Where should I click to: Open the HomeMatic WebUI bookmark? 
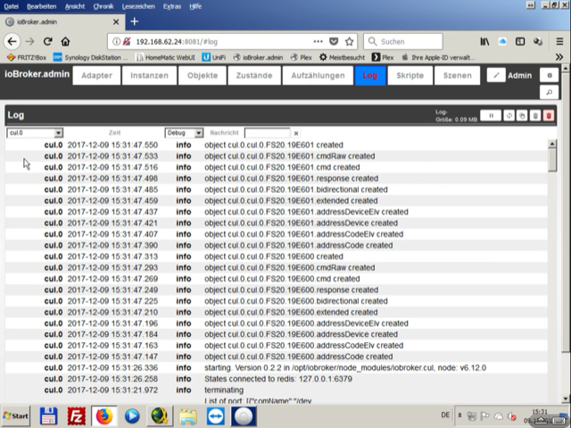165,57
